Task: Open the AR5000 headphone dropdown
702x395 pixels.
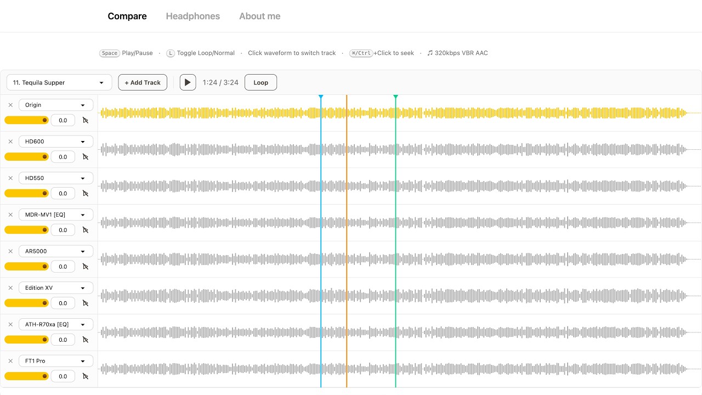Action: point(56,251)
